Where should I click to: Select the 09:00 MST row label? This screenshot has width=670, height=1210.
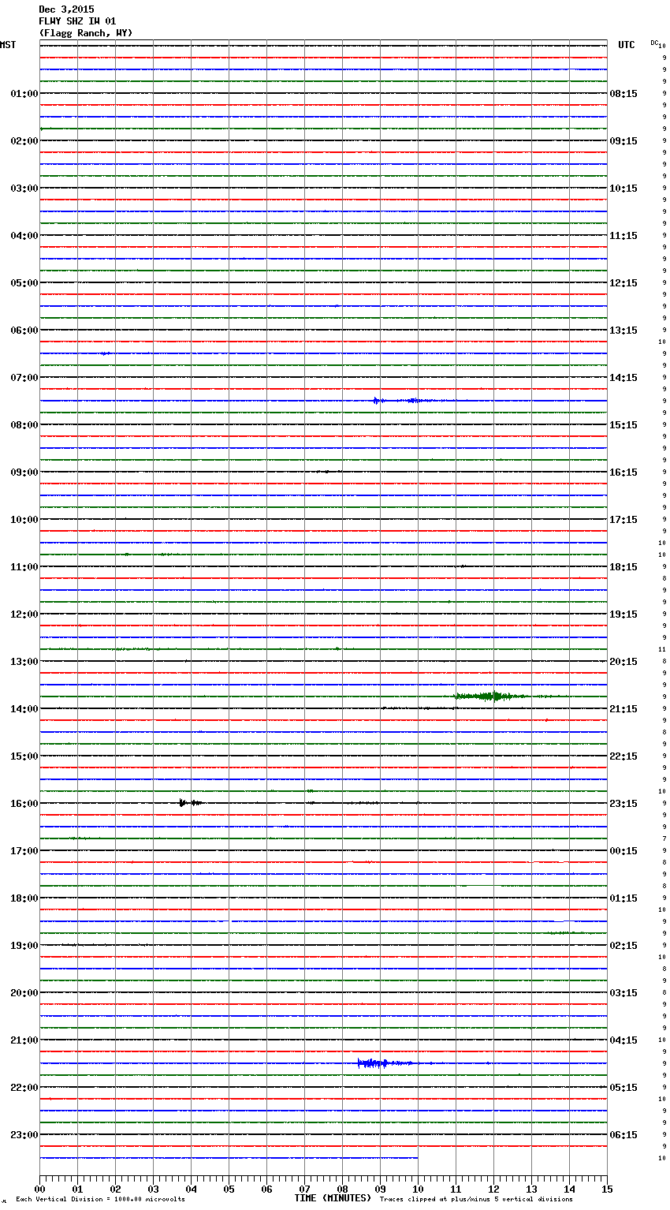pyautogui.click(x=24, y=472)
